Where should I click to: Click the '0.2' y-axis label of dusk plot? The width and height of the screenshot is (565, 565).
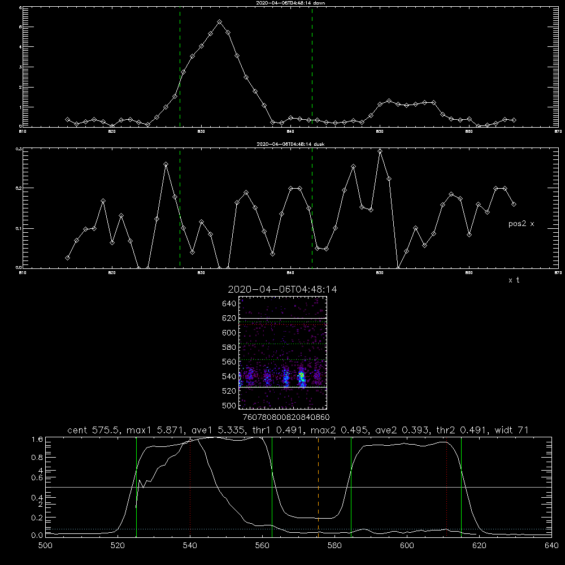pos(19,188)
